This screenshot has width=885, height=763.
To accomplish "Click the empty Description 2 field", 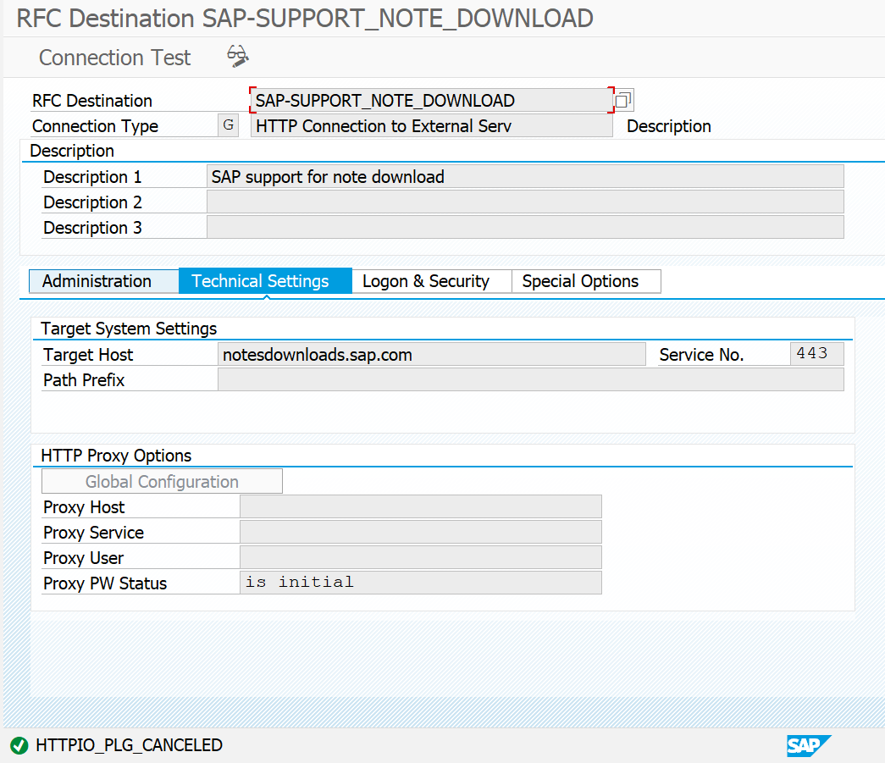I will (525, 202).
